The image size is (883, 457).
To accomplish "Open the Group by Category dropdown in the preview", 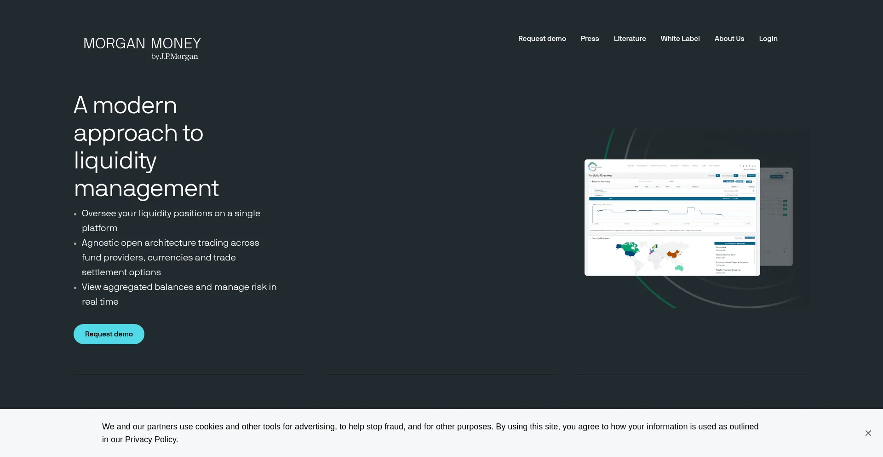I will point(751,176).
